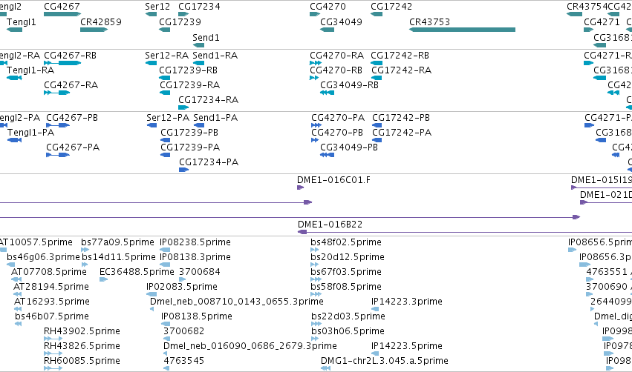Viewport: 632px width, 372px height.
Task: Click the CG4270 gene label
Action: click(328, 7)
